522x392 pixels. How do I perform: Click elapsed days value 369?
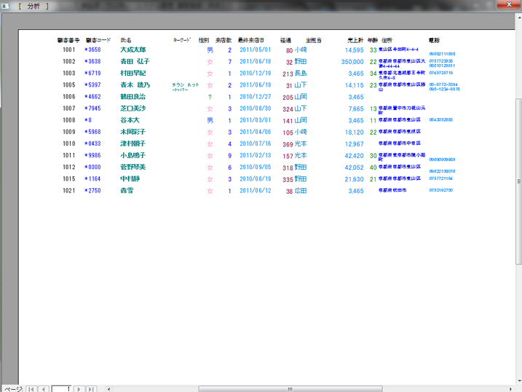(x=288, y=144)
